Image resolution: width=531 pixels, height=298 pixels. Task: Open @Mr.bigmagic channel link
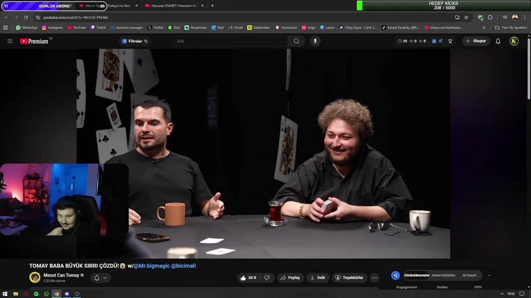pyautogui.click(x=151, y=266)
